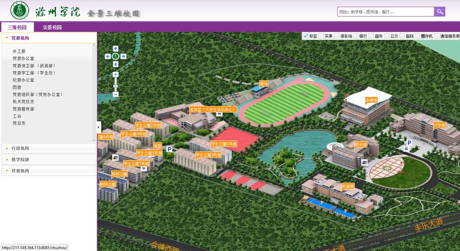Uncheck the 标签 checkbox
Screen dimensions: 460x251
pyautogui.click(x=305, y=36)
